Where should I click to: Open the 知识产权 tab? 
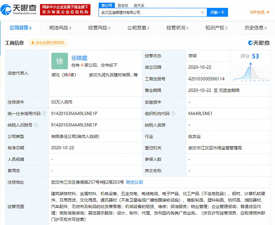[x=216, y=28]
